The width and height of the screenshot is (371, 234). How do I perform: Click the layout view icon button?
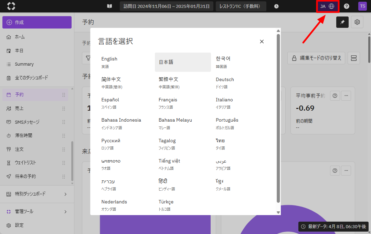[353, 58]
